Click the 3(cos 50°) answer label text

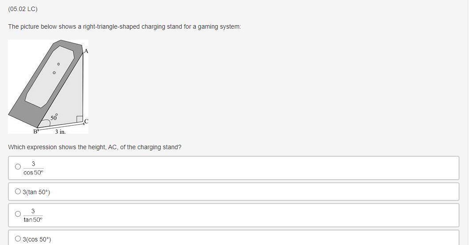37,239
